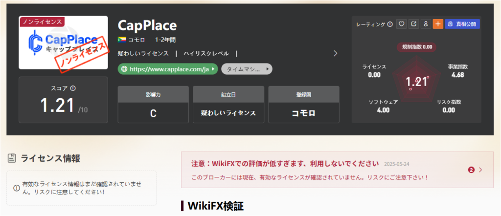Click the CapPlace logo thumbnail

coord(63,43)
